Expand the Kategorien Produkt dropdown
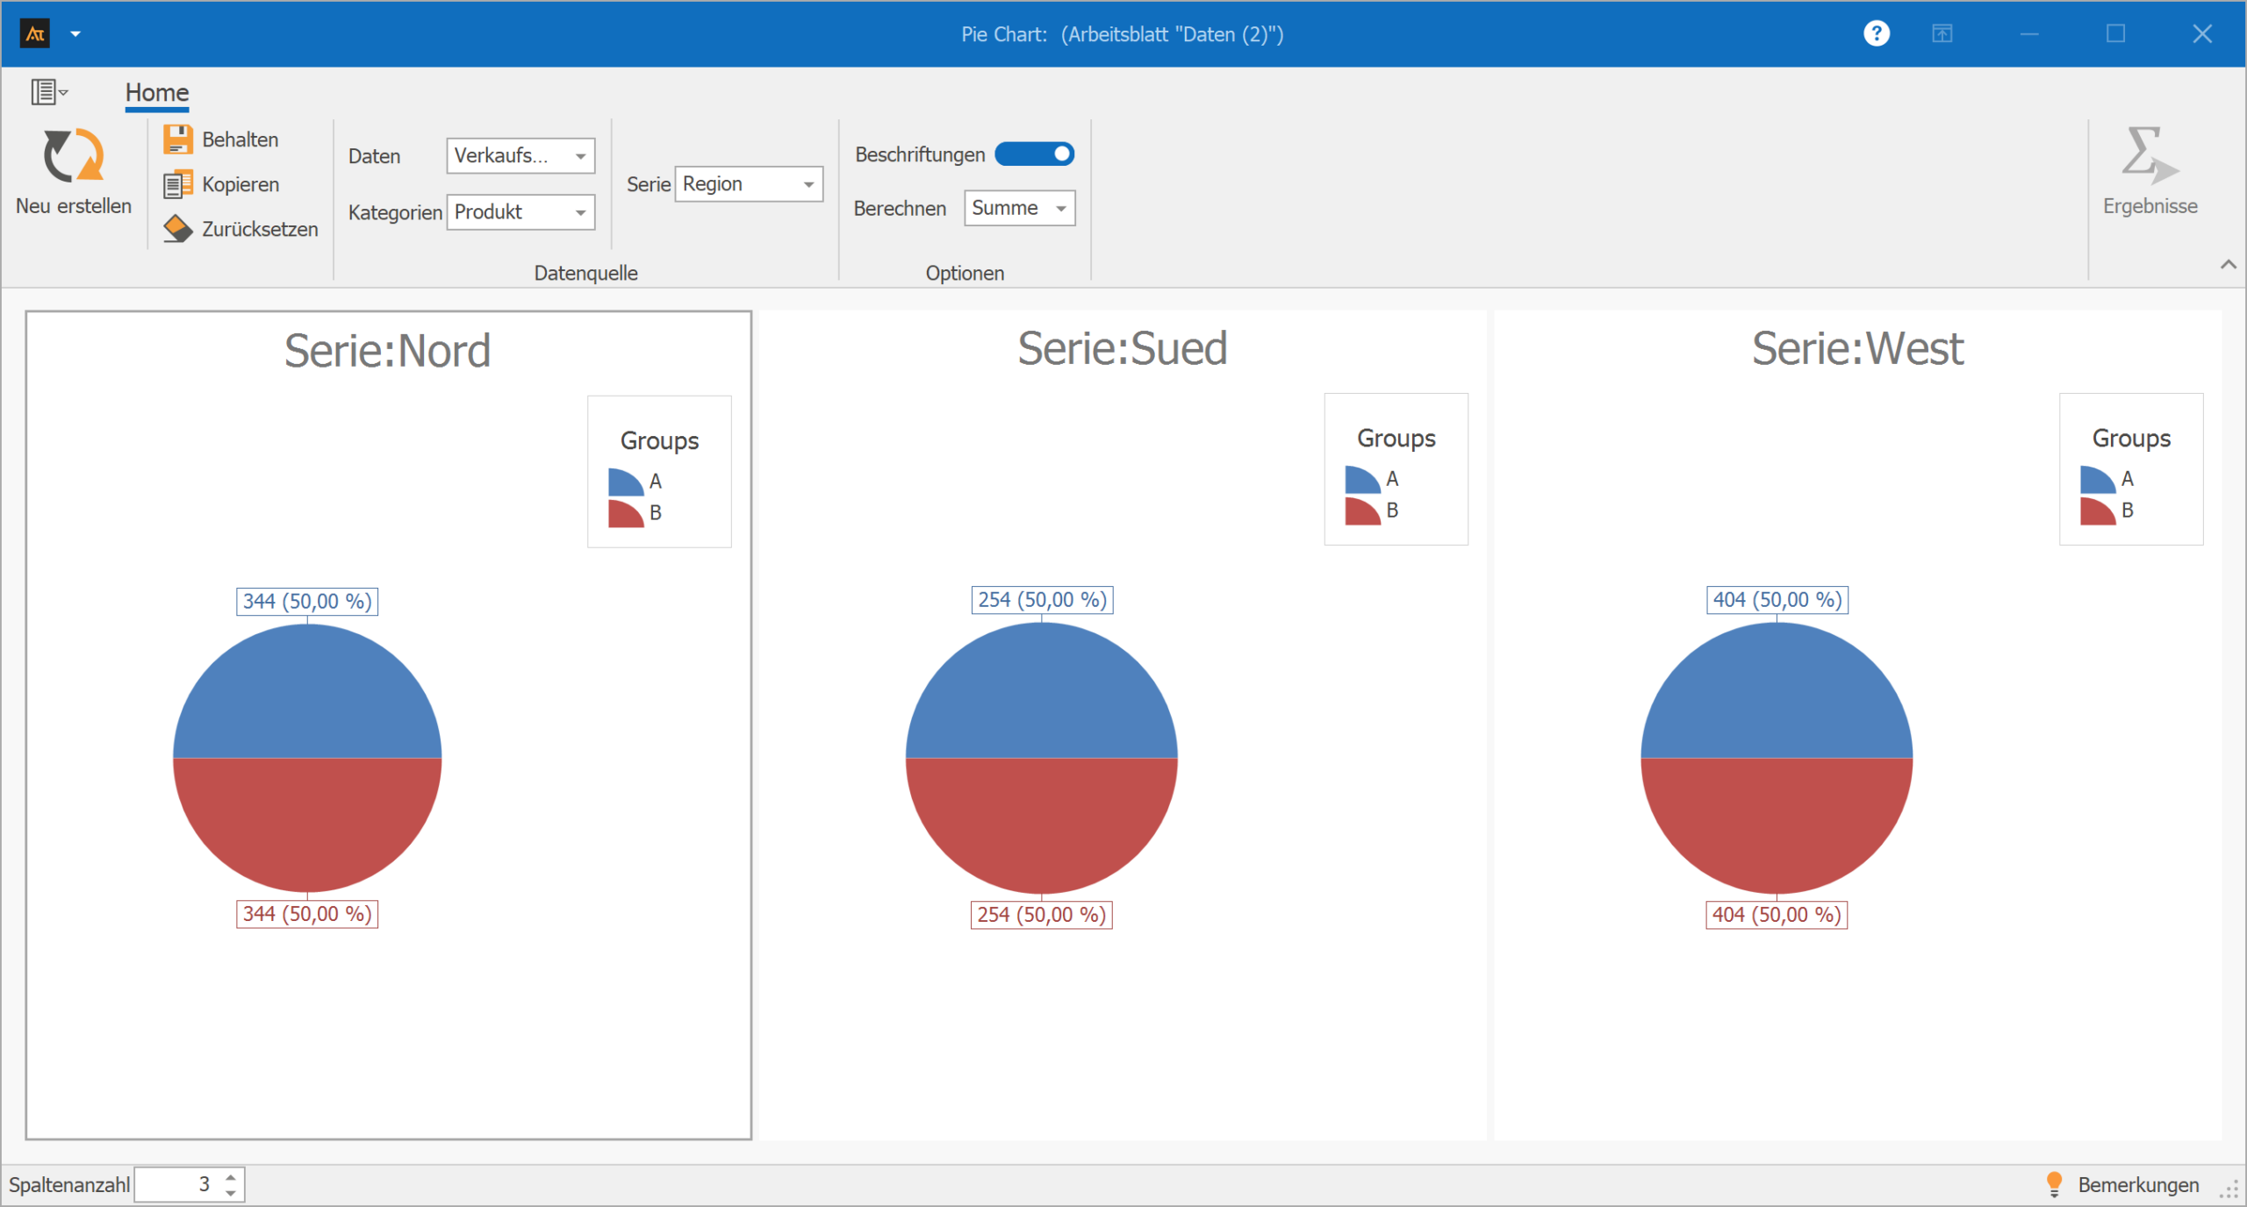This screenshot has width=2247, height=1207. click(580, 212)
